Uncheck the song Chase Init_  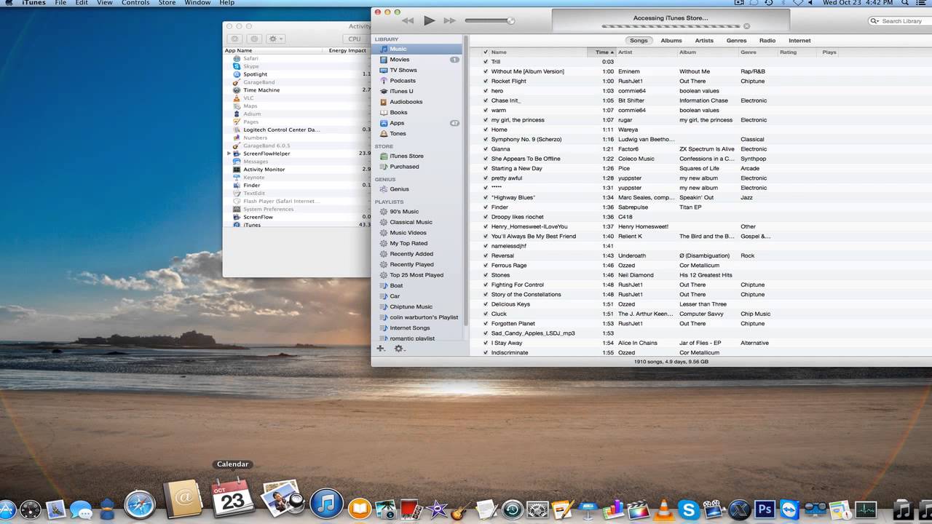(486, 100)
